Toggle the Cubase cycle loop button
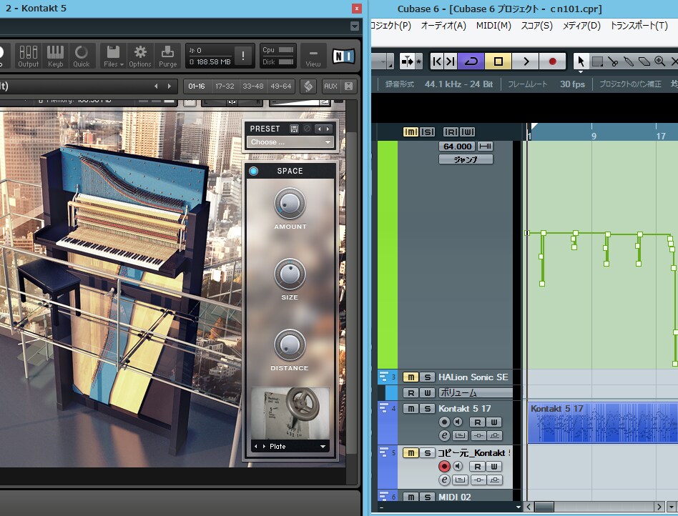Viewport: 678px width, 516px height. coord(471,61)
